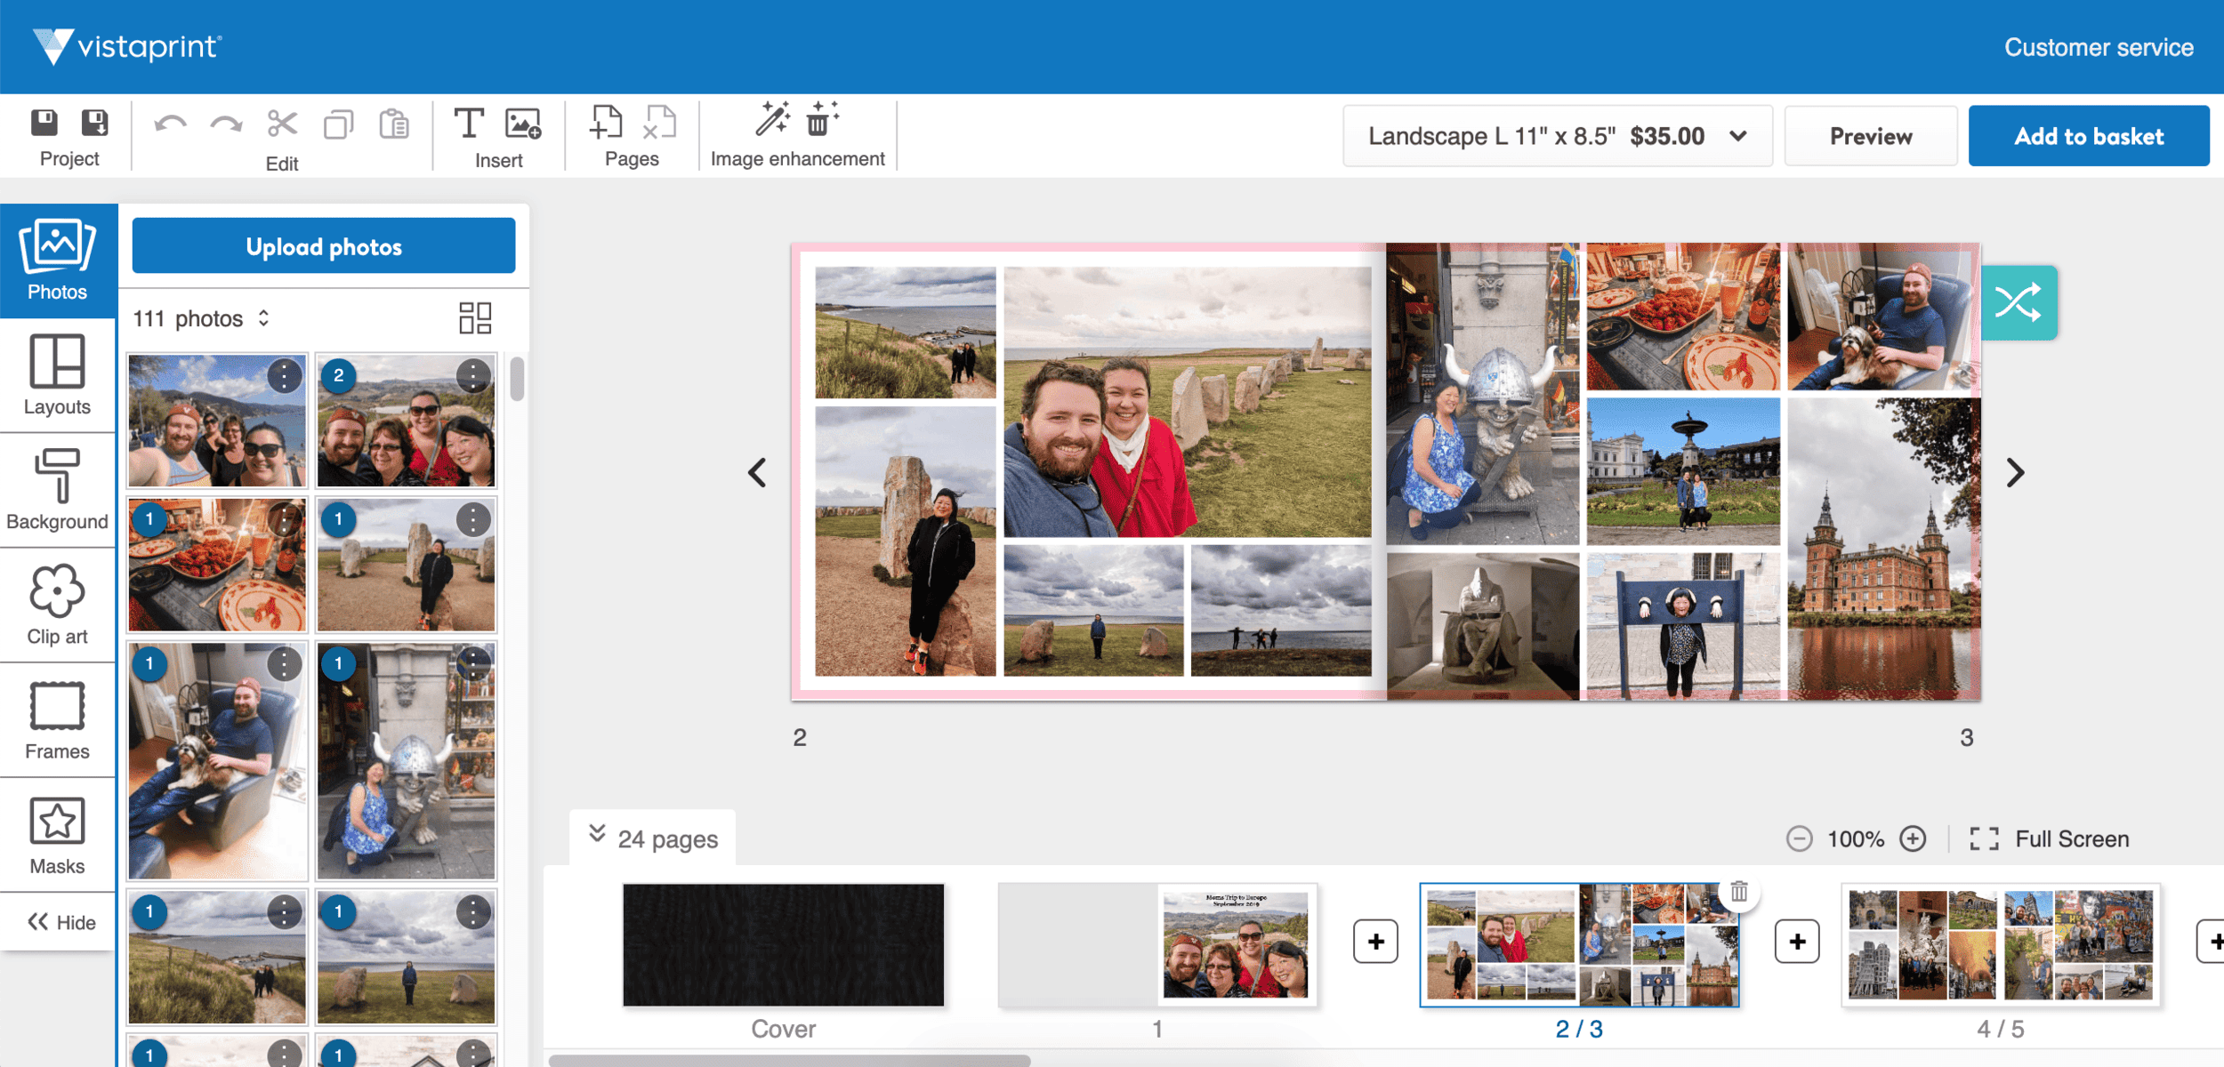Select the Cover page thumbnail
The image size is (2224, 1067).
pyautogui.click(x=783, y=944)
